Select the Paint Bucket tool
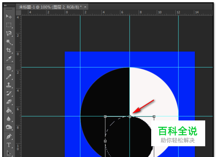The height and width of the screenshot is (157, 216). pyautogui.click(x=9, y=111)
